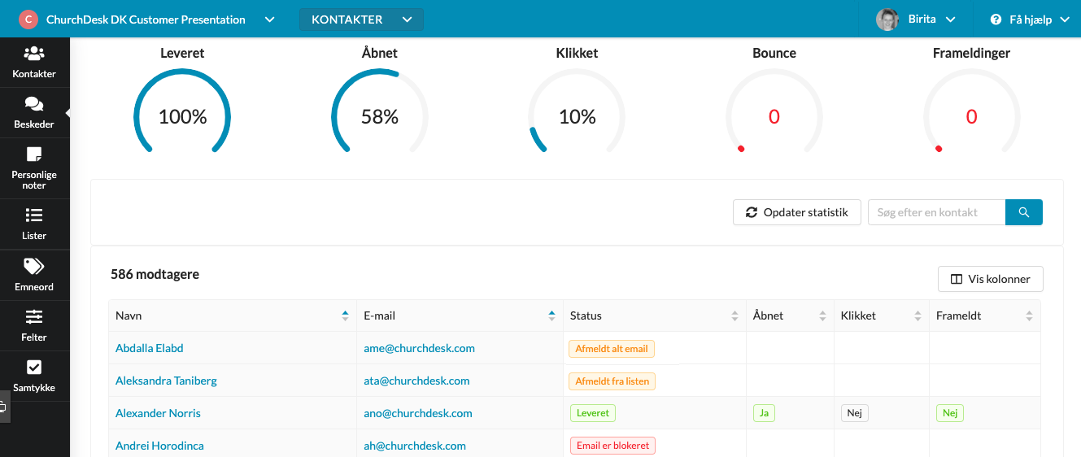Click the green Leveret status badge
Viewport: 1081px width, 457px height.
pos(593,413)
